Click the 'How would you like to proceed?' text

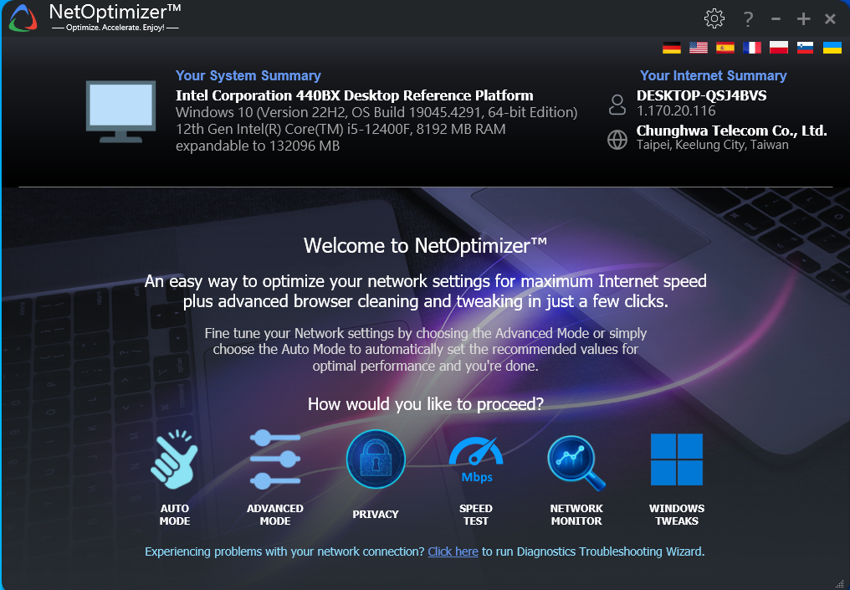[426, 404]
